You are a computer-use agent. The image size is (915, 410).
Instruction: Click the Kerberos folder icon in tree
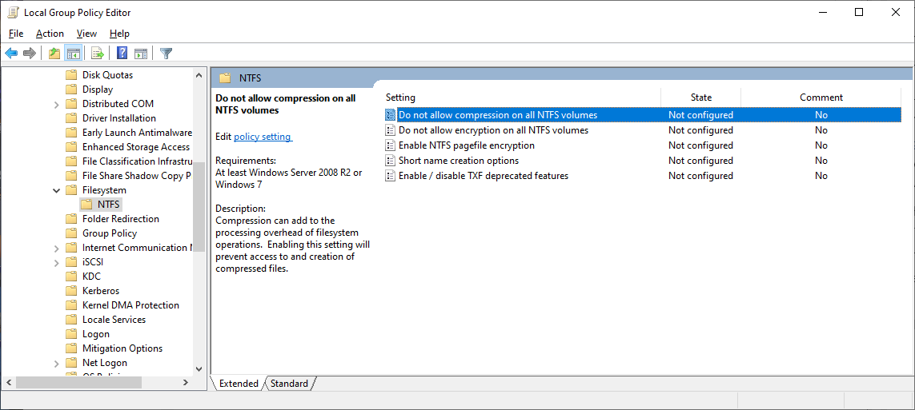coord(71,291)
